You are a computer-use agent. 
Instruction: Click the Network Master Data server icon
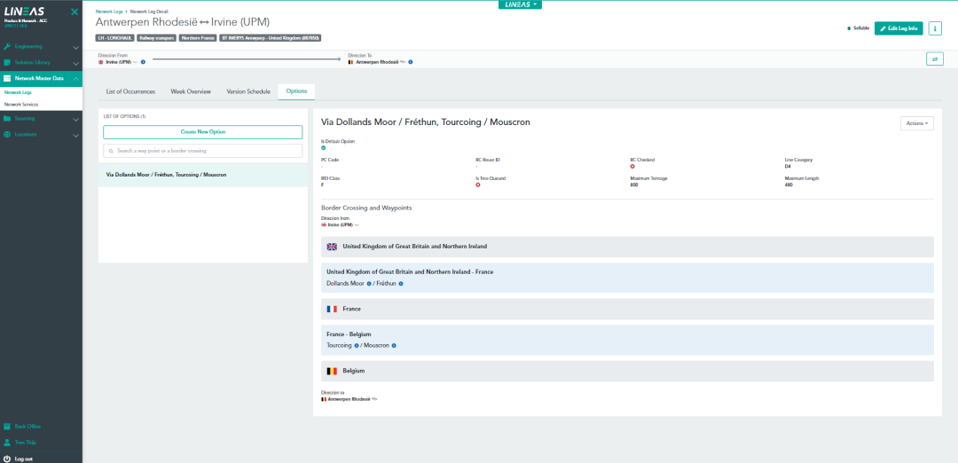click(7, 78)
